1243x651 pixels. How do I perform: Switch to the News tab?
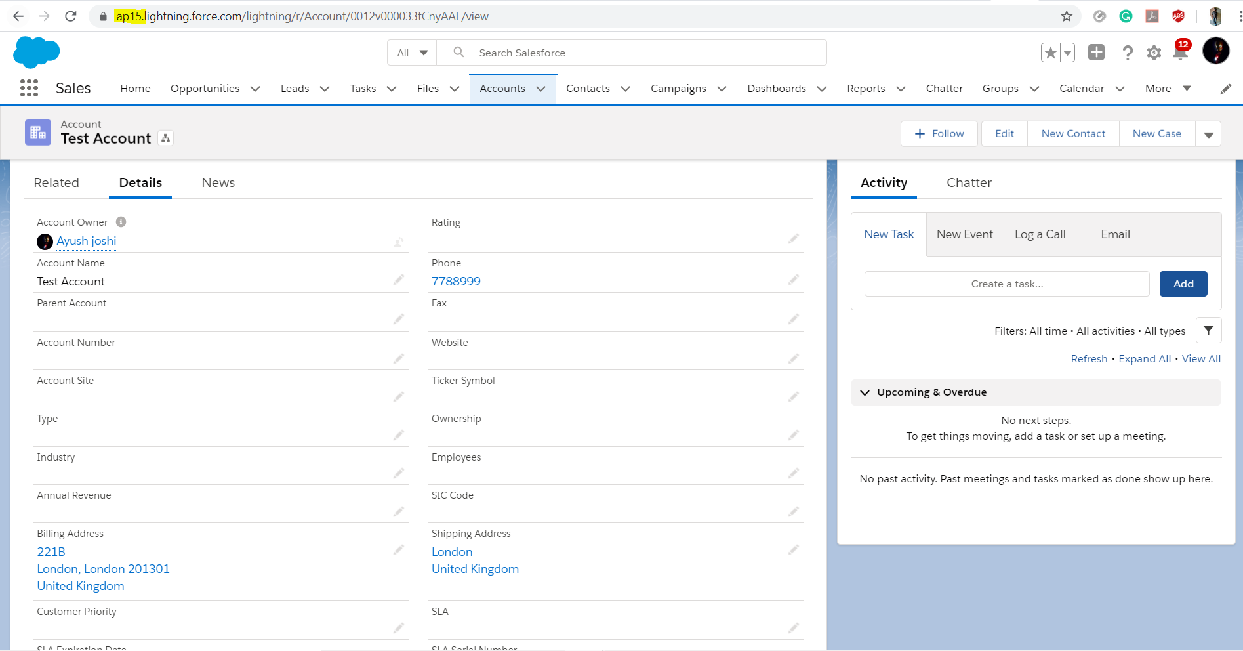coord(218,183)
